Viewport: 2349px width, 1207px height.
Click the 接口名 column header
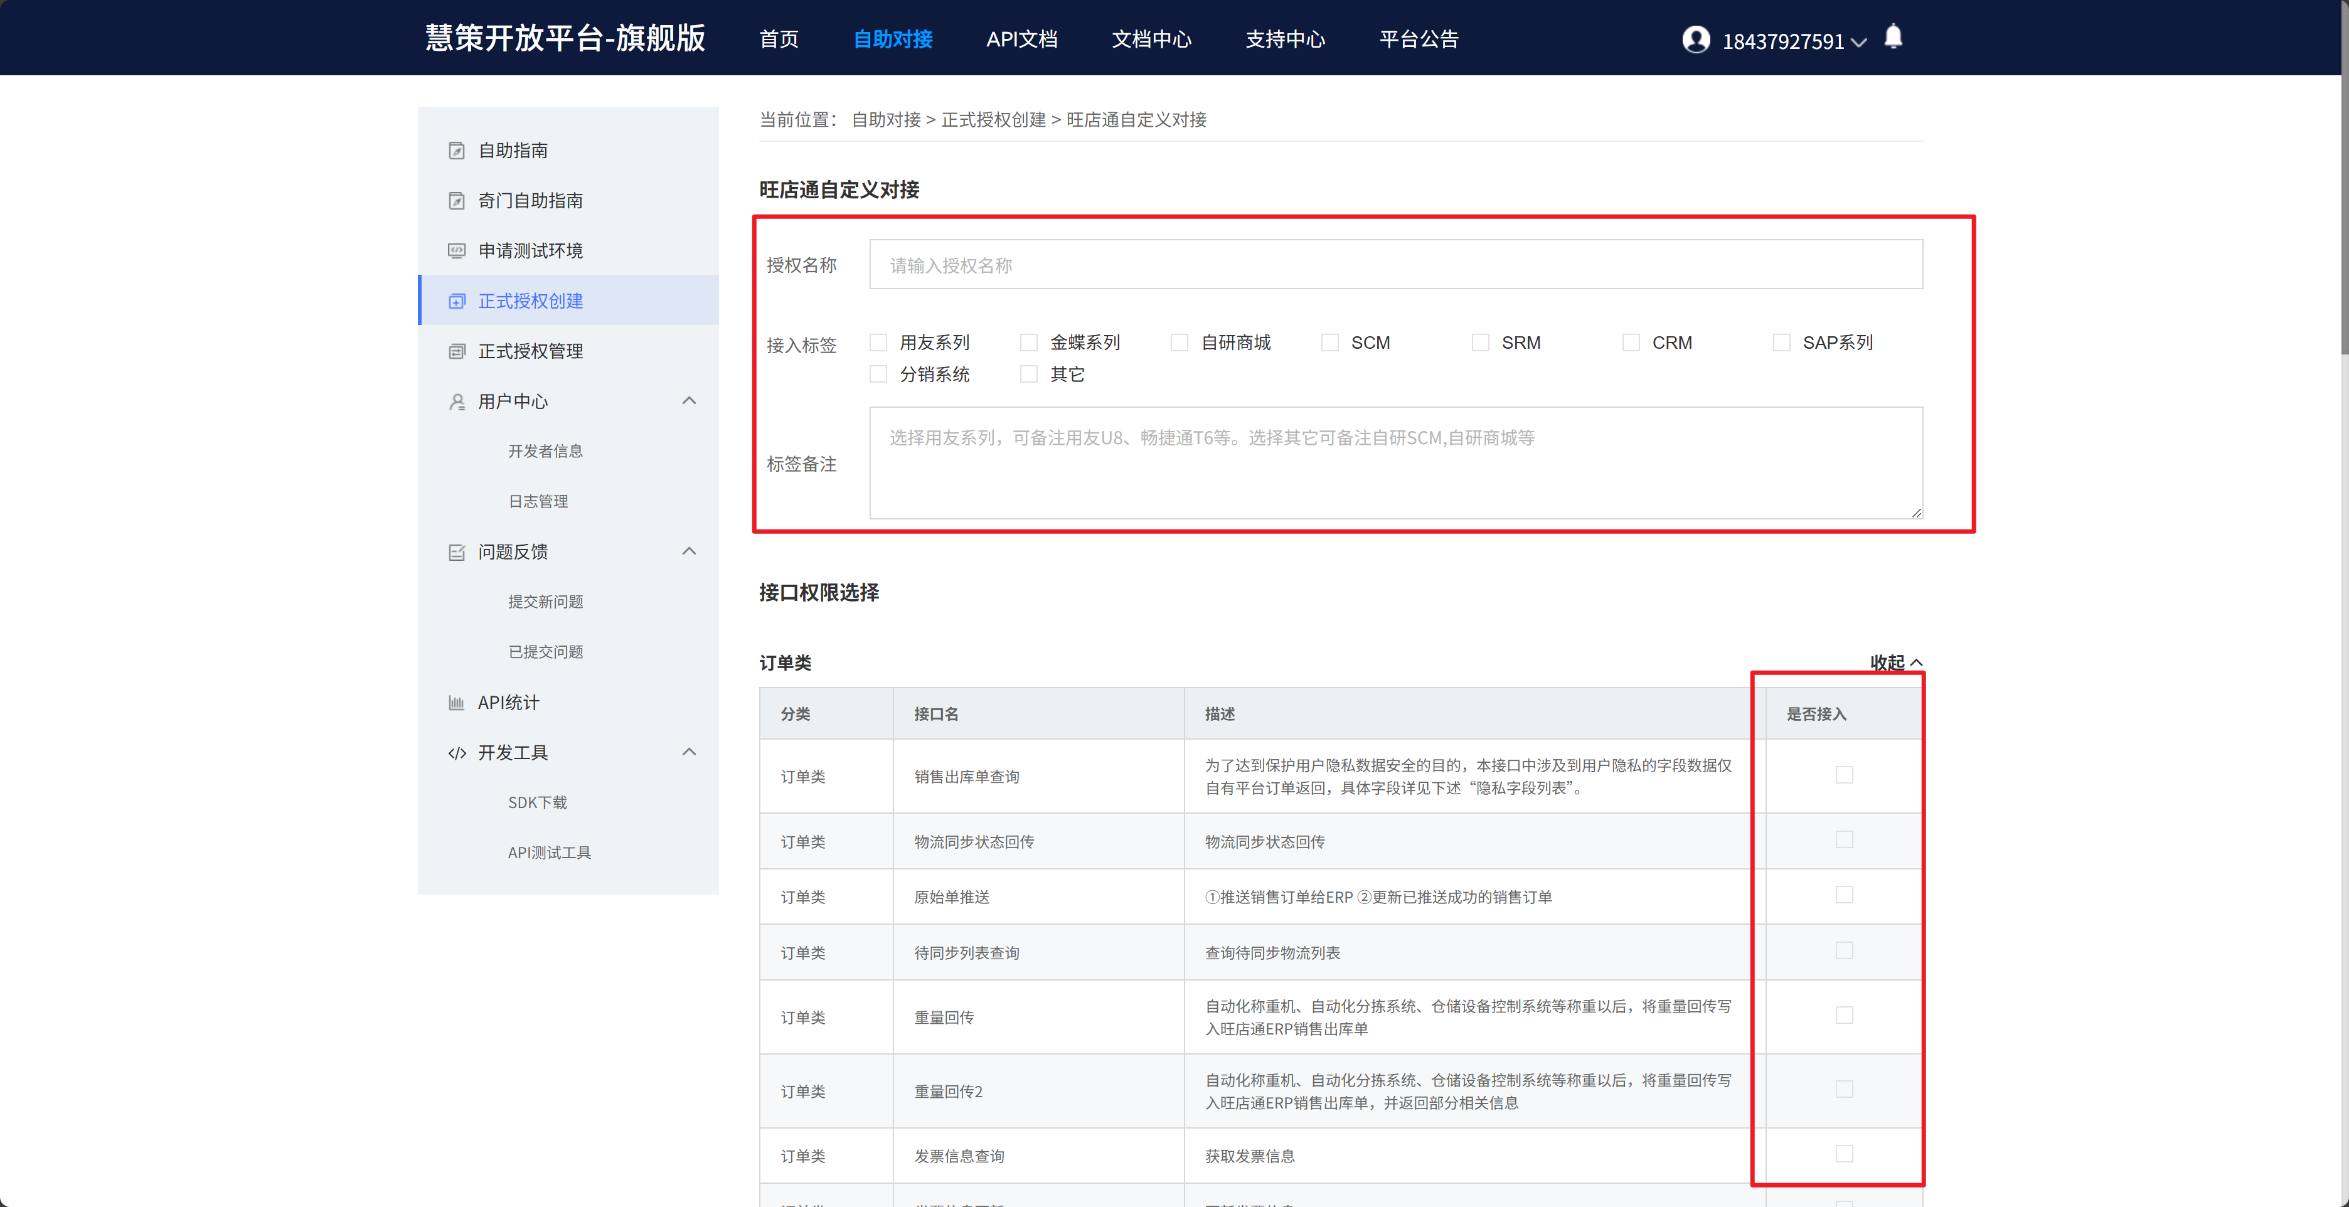[1038, 714]
